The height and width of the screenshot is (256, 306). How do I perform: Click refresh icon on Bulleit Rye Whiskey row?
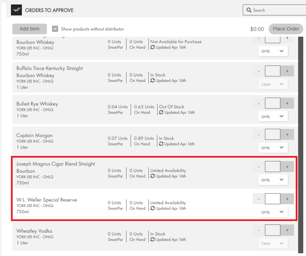[x=161, y=112]
